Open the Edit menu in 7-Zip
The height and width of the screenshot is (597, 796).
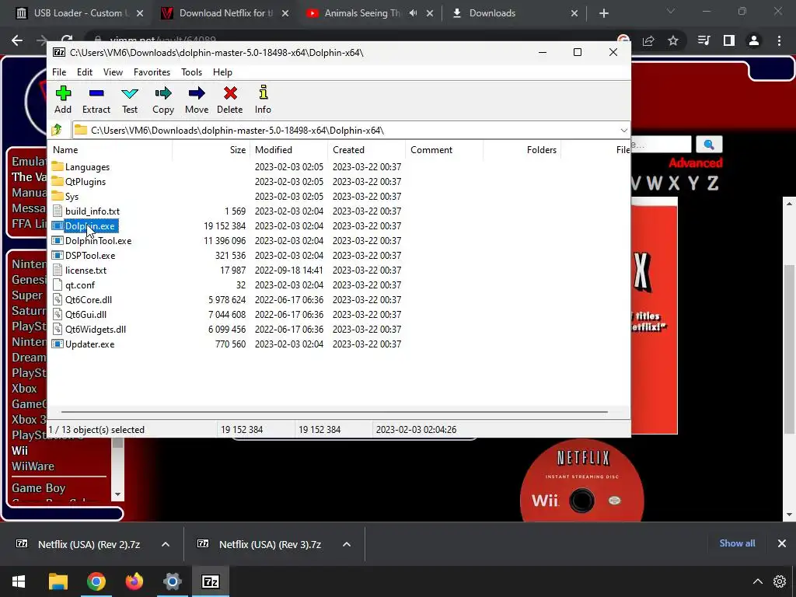(84, 72)
